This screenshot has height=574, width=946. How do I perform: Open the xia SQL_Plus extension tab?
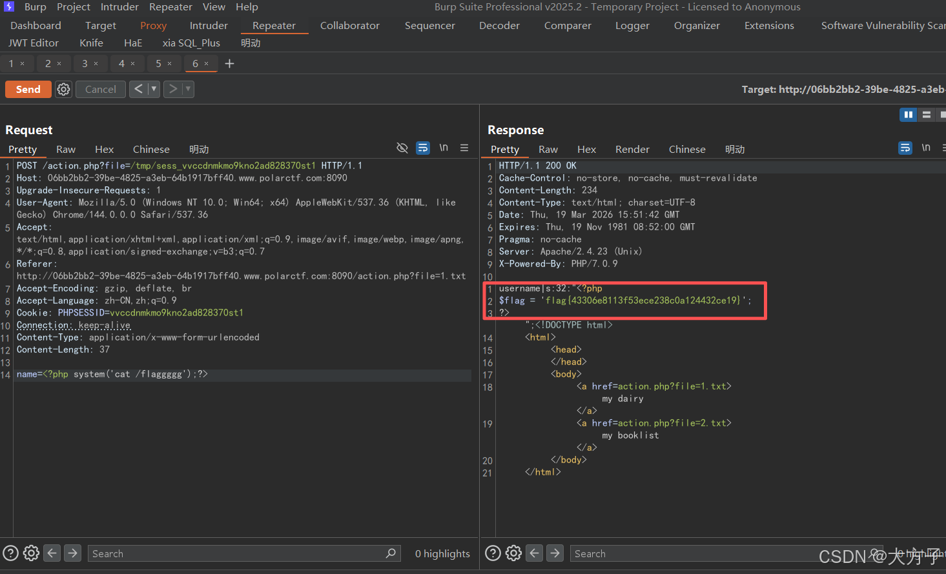point(191,43)
